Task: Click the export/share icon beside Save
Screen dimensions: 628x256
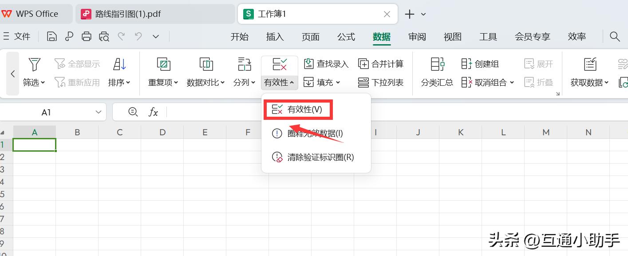Action: pos(69,37)
